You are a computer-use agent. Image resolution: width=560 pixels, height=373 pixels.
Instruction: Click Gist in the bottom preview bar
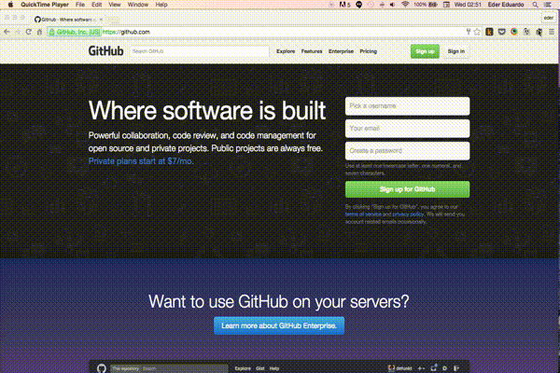(260, 368)
